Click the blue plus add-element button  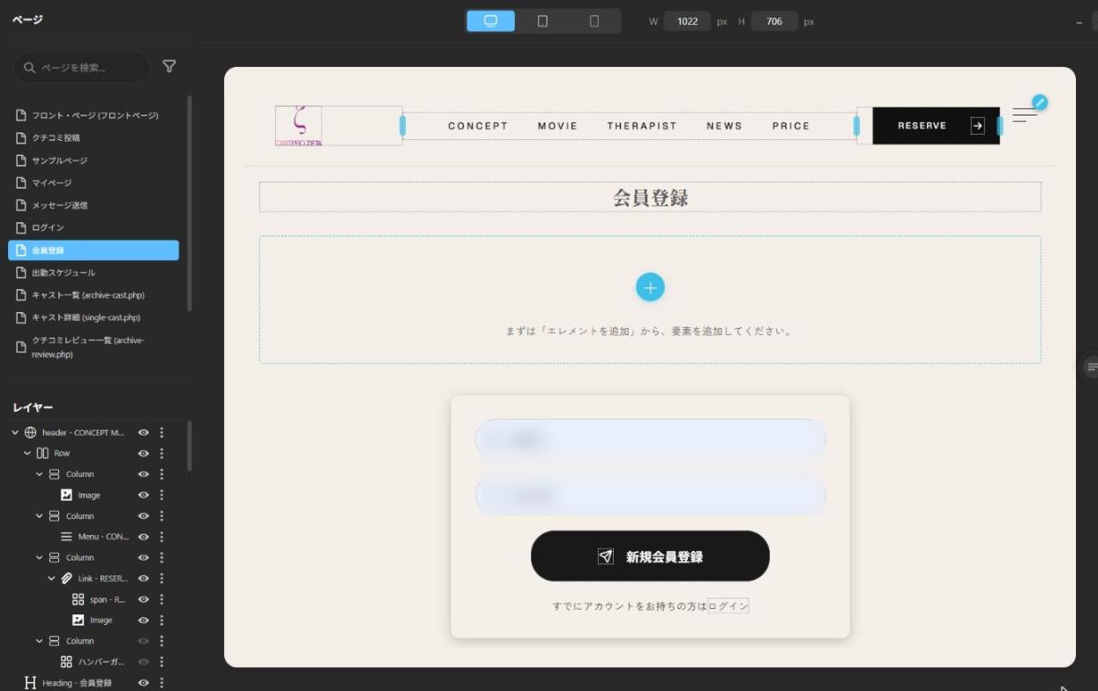(x=650, y=287)
